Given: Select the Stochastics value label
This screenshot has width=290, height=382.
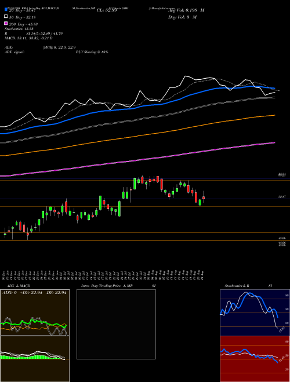Looking at the screenshot, I should 17,29.
